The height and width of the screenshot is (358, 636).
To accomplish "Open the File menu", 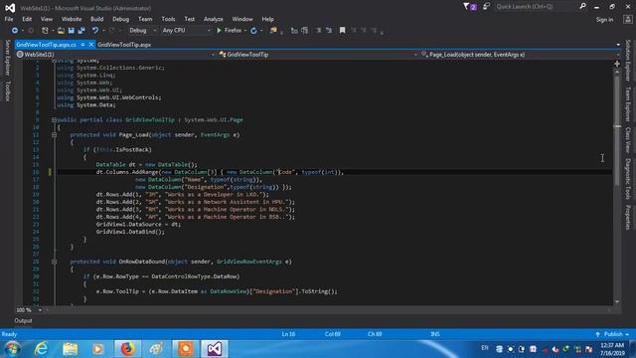I will [9, 19].
